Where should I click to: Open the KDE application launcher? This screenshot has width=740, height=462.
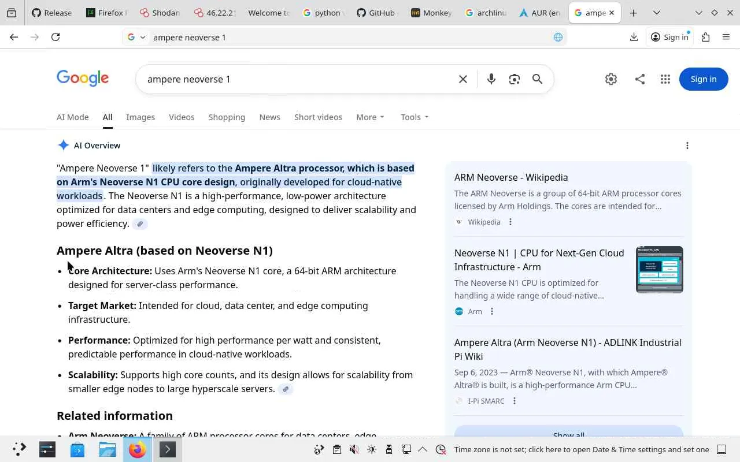coord(19,449)
